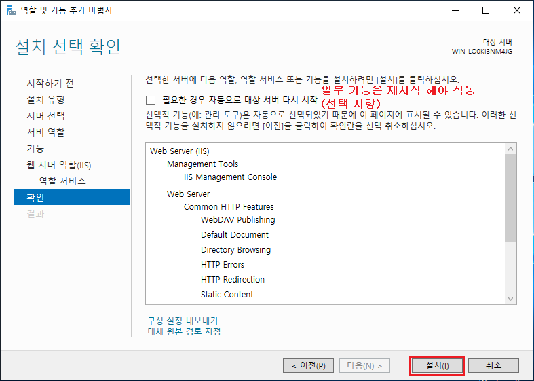Enable automatic restart of destination server checkbox
534x381 pixels.
[x=151, y=101]
